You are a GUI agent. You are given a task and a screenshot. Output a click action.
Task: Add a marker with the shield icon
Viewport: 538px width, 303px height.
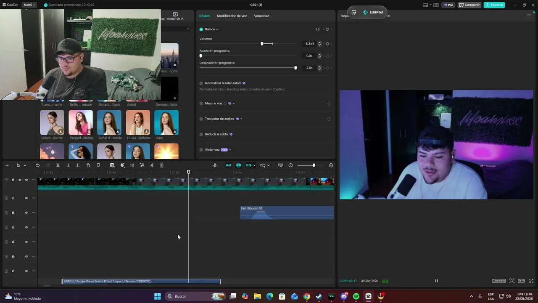pyautogui.click(x=98, y=165)
